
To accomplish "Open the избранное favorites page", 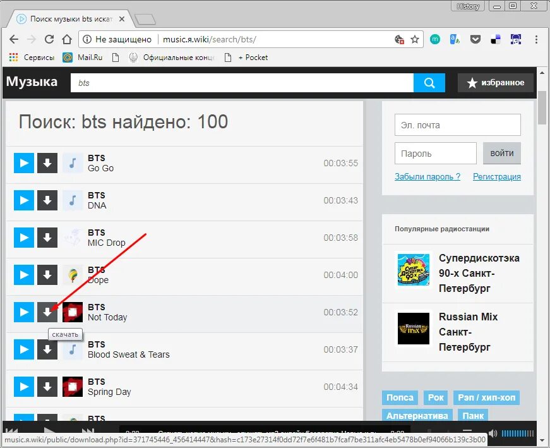I will coord(496,83).
